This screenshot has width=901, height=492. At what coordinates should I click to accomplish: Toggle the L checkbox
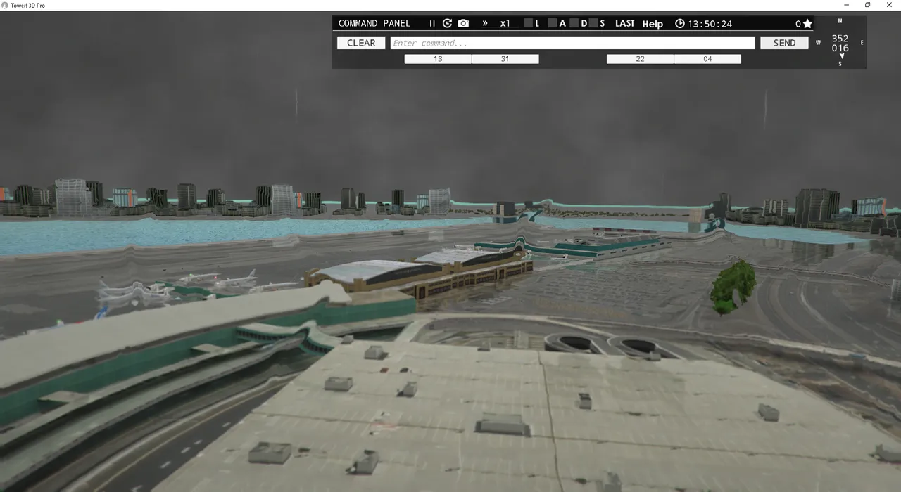point(528,23)
